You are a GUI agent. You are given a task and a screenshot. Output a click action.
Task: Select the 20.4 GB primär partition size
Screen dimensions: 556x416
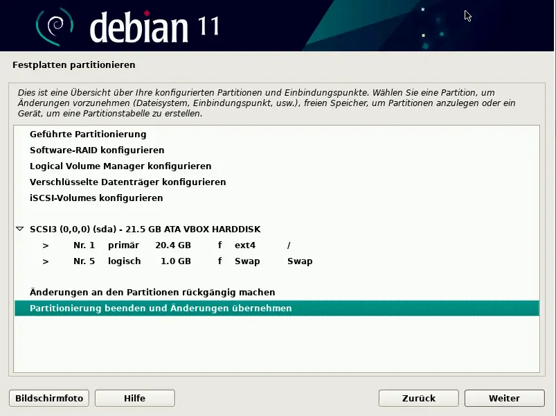[x=172, y=245]
